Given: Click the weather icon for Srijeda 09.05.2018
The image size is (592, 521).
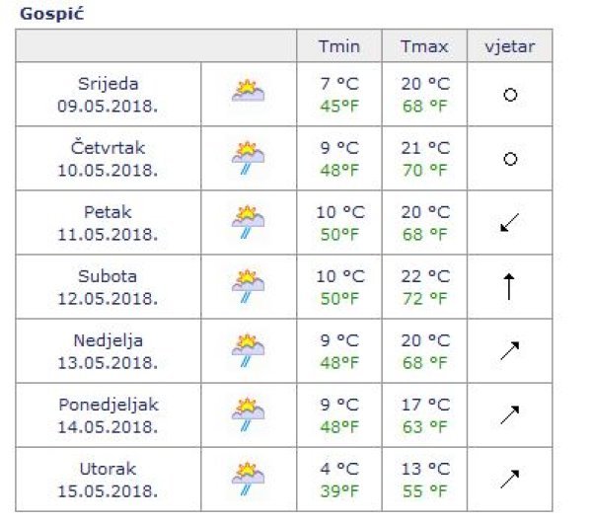Looking at the screenshot, I should pyautogui.click(x=249, y=93).
